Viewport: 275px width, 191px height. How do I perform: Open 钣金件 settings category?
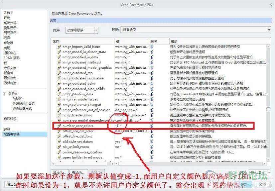(8, 73)
